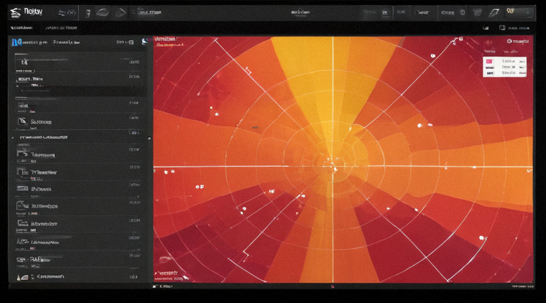Click the application logo in the top-left corner
This screenshot has width=546, height=303.
point(15,12)
